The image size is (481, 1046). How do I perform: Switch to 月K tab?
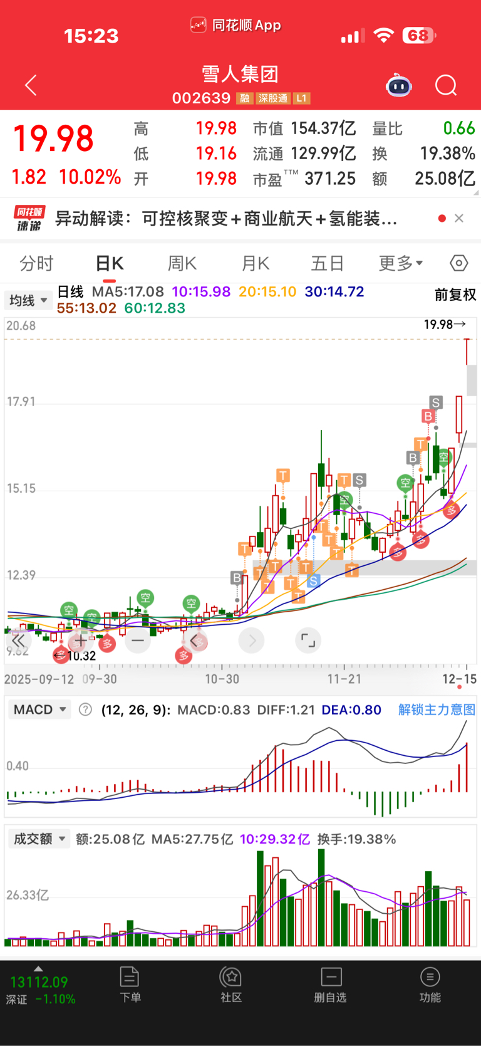(256, 263)
